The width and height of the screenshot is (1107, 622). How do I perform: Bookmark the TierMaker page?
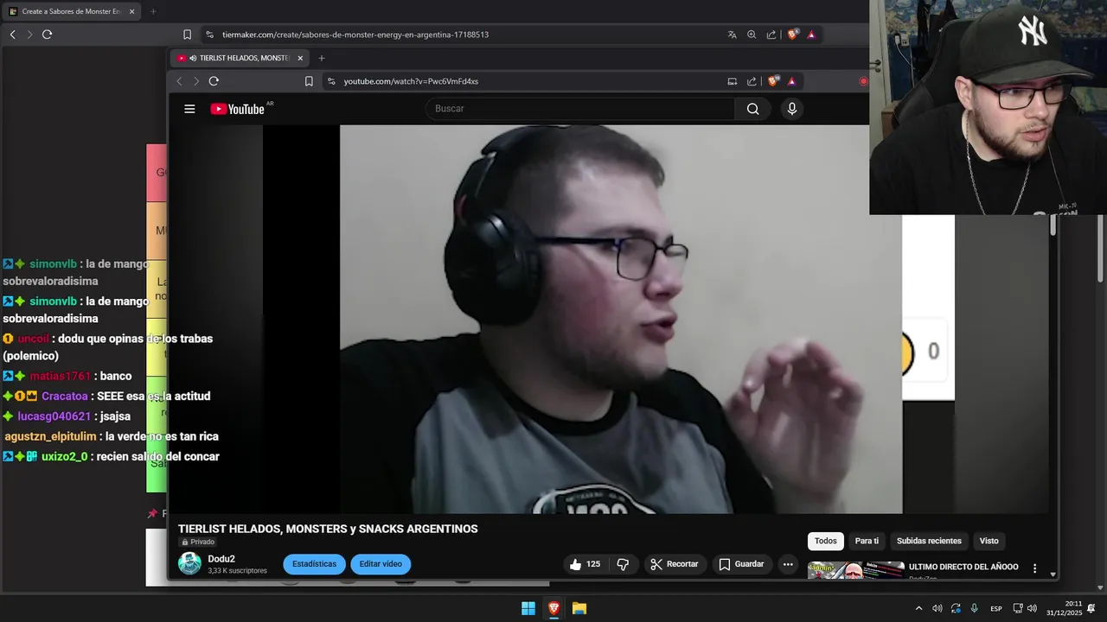tap(187, 35)
